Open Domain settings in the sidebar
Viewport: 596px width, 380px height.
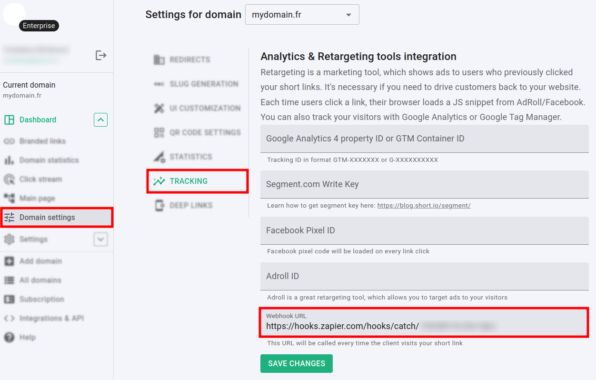pos(47,218)
